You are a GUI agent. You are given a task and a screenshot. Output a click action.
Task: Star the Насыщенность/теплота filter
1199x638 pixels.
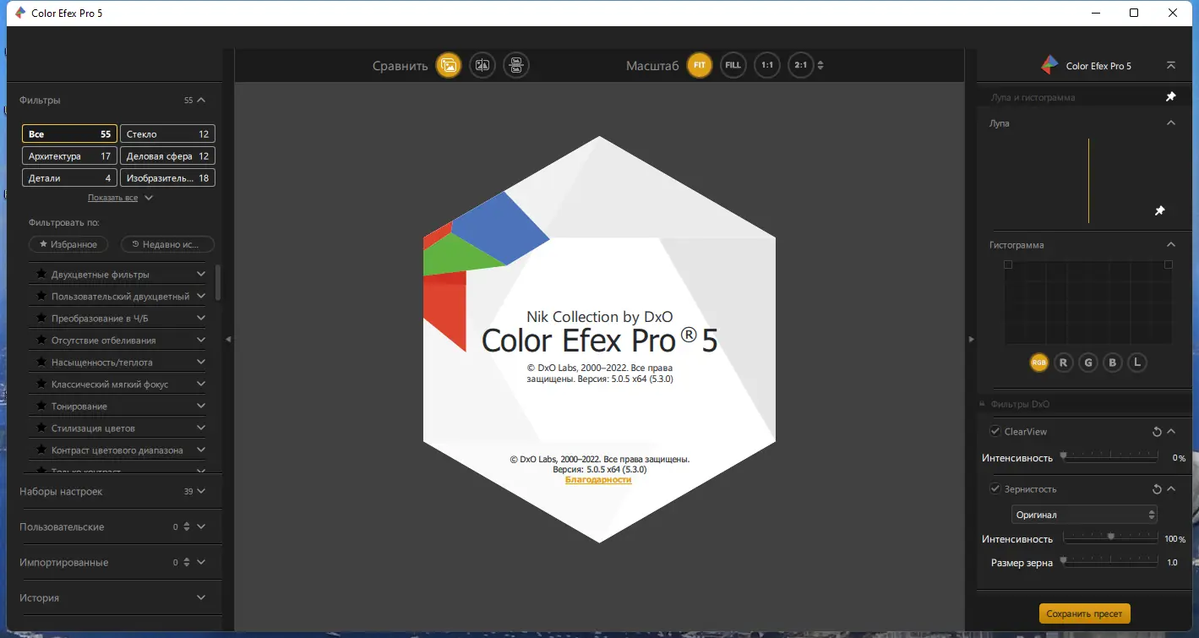41,362
